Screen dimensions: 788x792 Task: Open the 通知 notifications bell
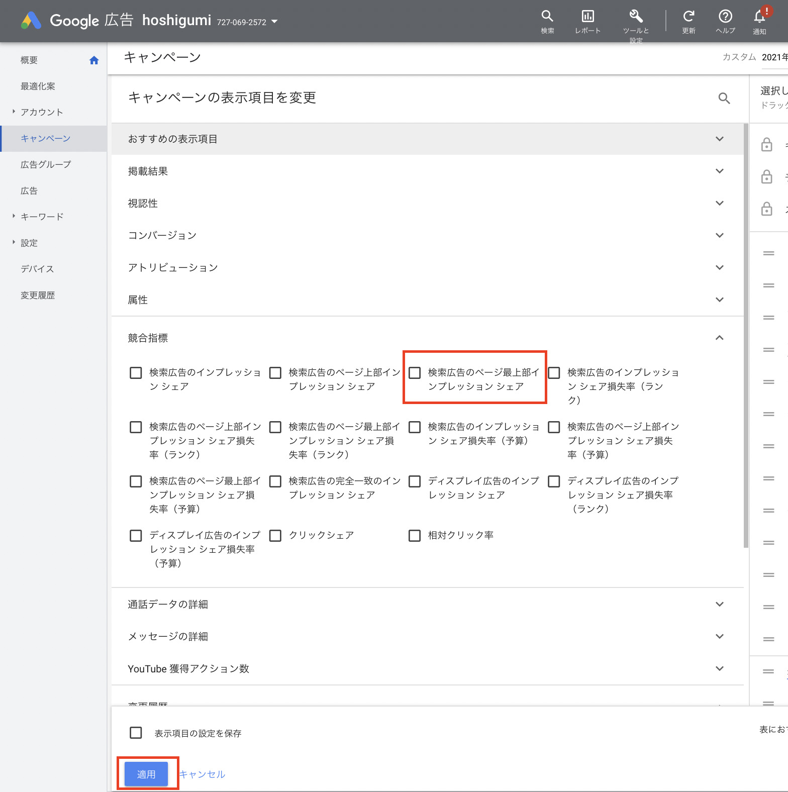coord(759,17)
